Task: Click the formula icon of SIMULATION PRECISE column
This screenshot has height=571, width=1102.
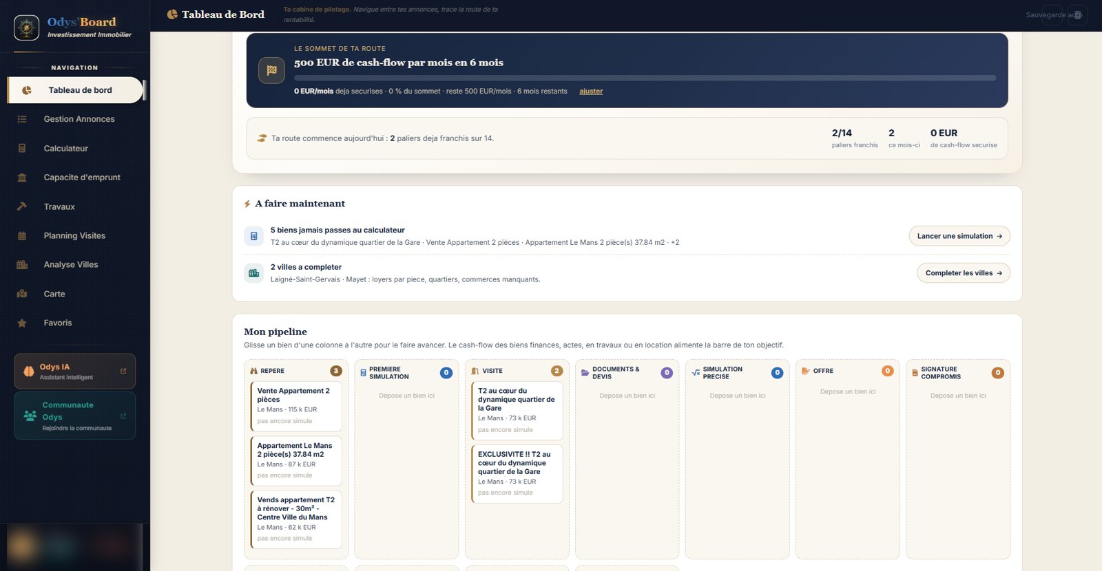Action: click(x=696, y=373)
